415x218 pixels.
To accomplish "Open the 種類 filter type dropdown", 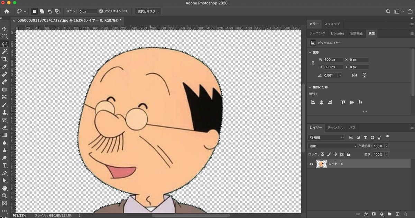I will [x=326, y=138].
